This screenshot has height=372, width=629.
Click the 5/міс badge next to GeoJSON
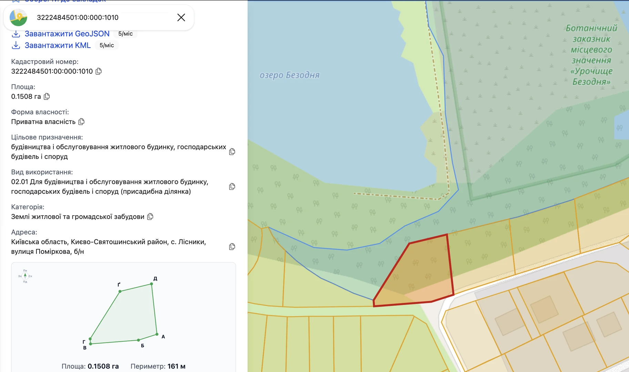click(125, 34)
